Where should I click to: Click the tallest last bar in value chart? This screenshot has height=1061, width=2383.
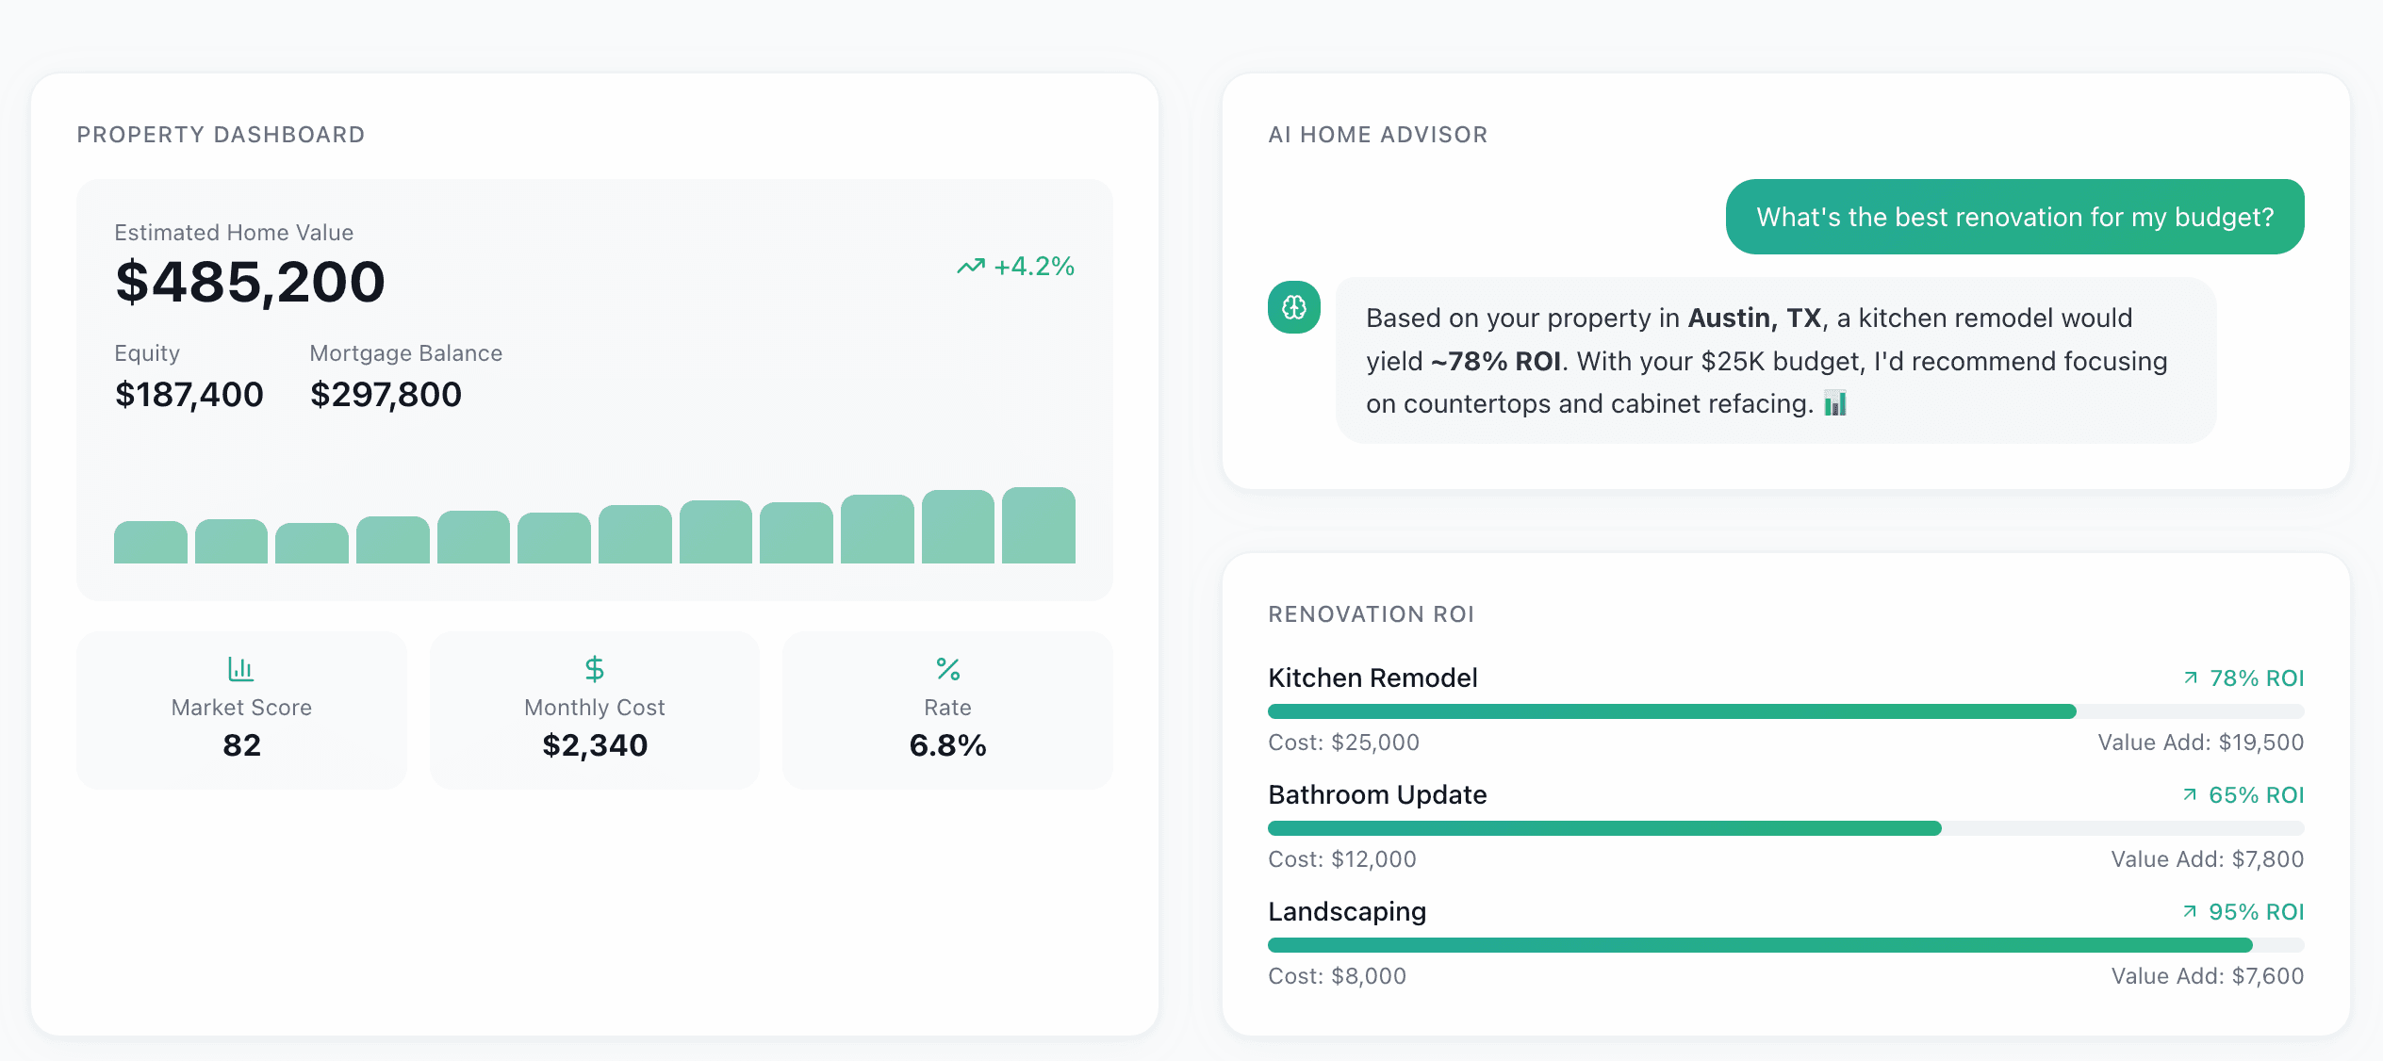click(x=1038, y=526)
